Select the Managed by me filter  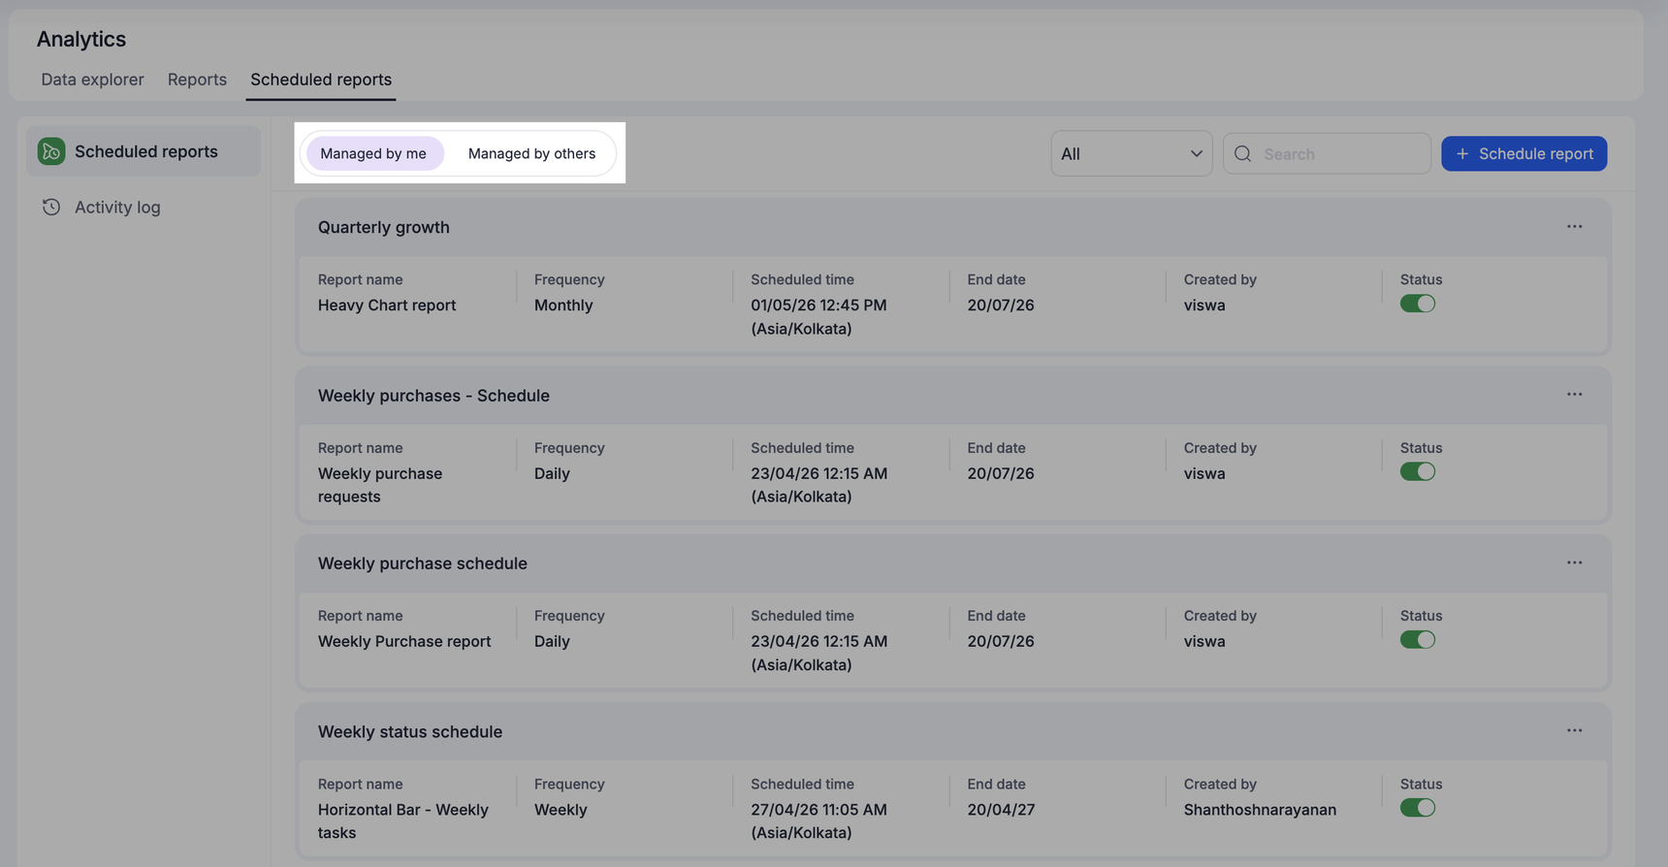(x=373, y=153)
